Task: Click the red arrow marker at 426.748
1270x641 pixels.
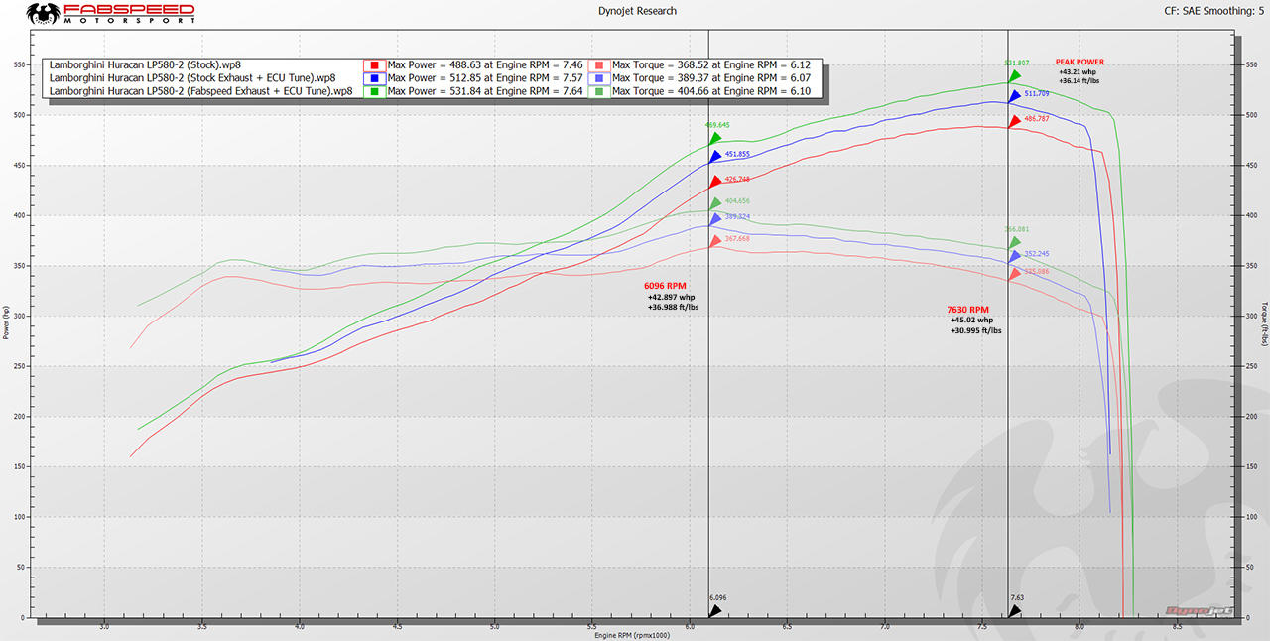Action: point(715,181)
